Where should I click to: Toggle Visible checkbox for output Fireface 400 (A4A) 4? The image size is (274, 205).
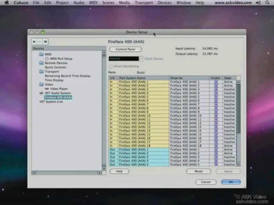point(216,161)
